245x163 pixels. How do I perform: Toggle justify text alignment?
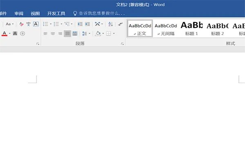[x=67, y=33]
